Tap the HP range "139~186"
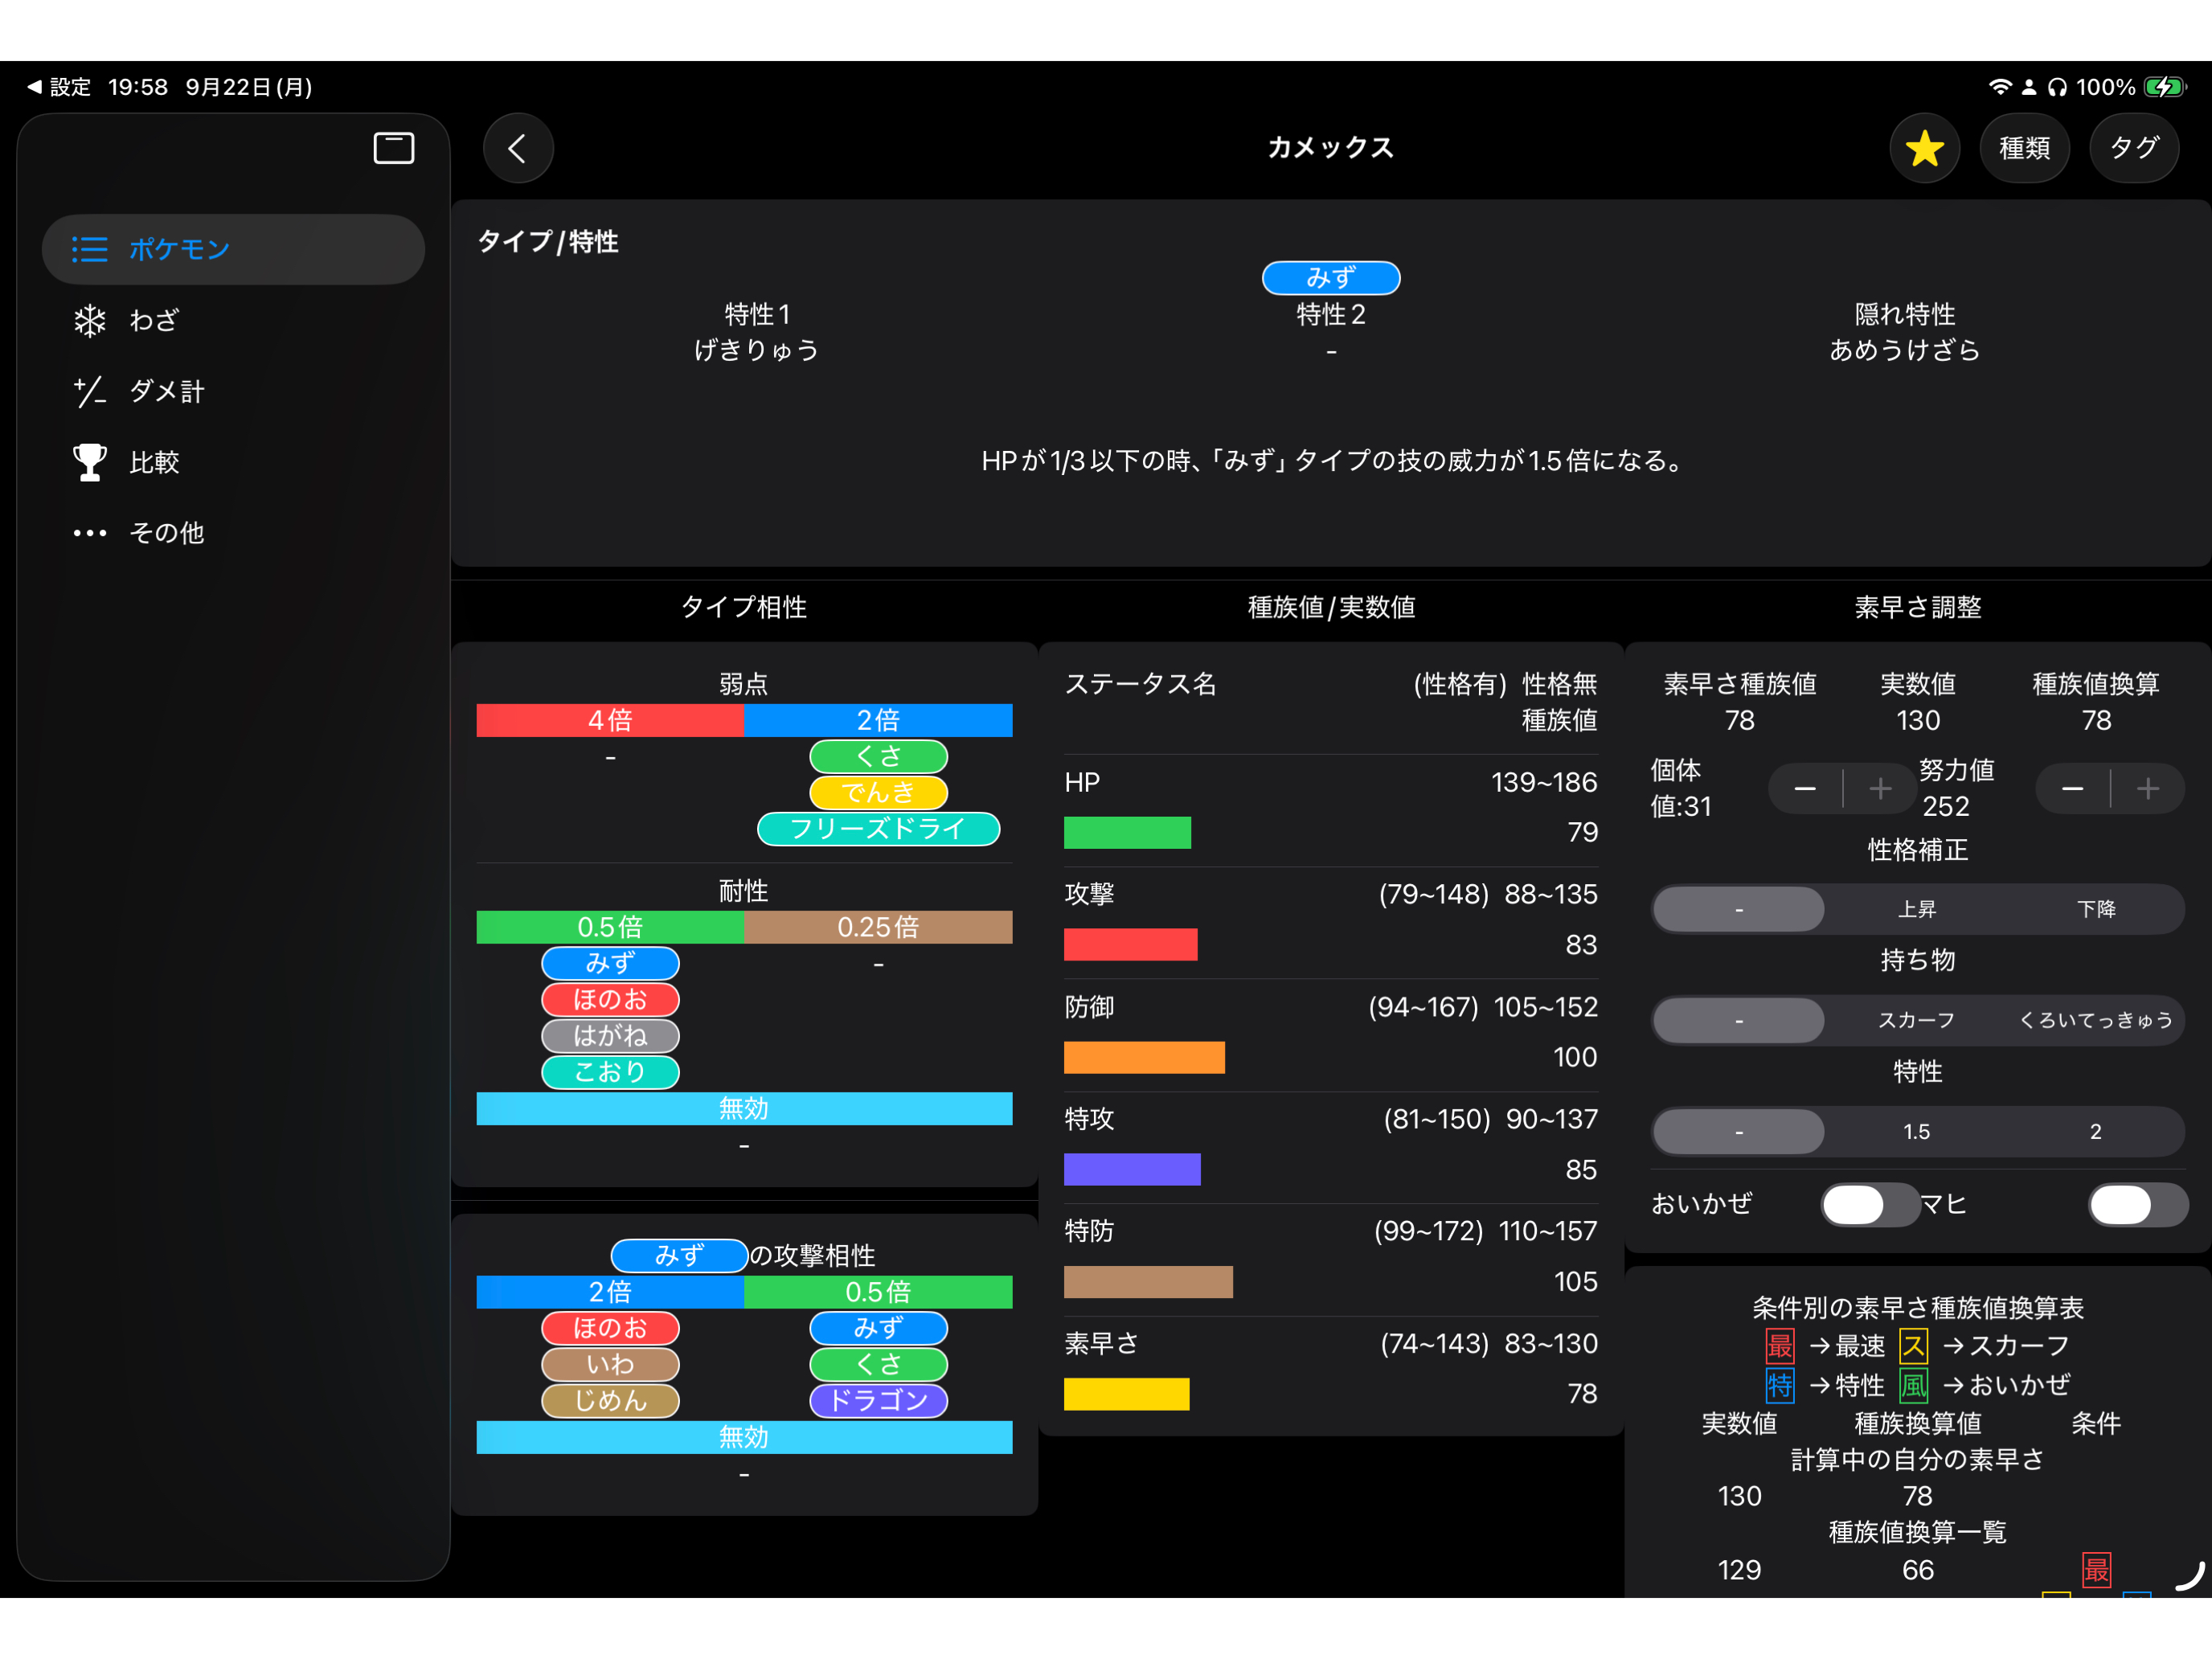 (x=1544, y=782)
